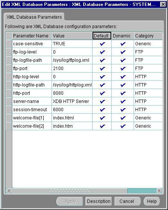Image resolution: width=168 pixels, height=210 pixels.
Task: Edit the /sys/log/ftplog.xml value cell
Action: click(x=72, y=60)
